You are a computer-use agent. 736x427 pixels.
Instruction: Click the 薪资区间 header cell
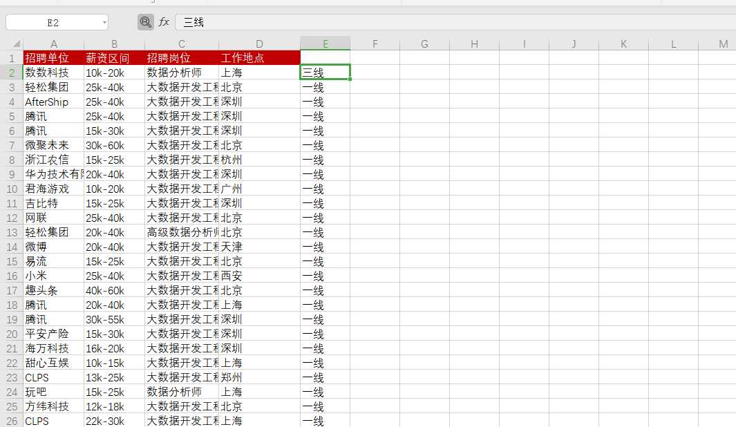115,58
